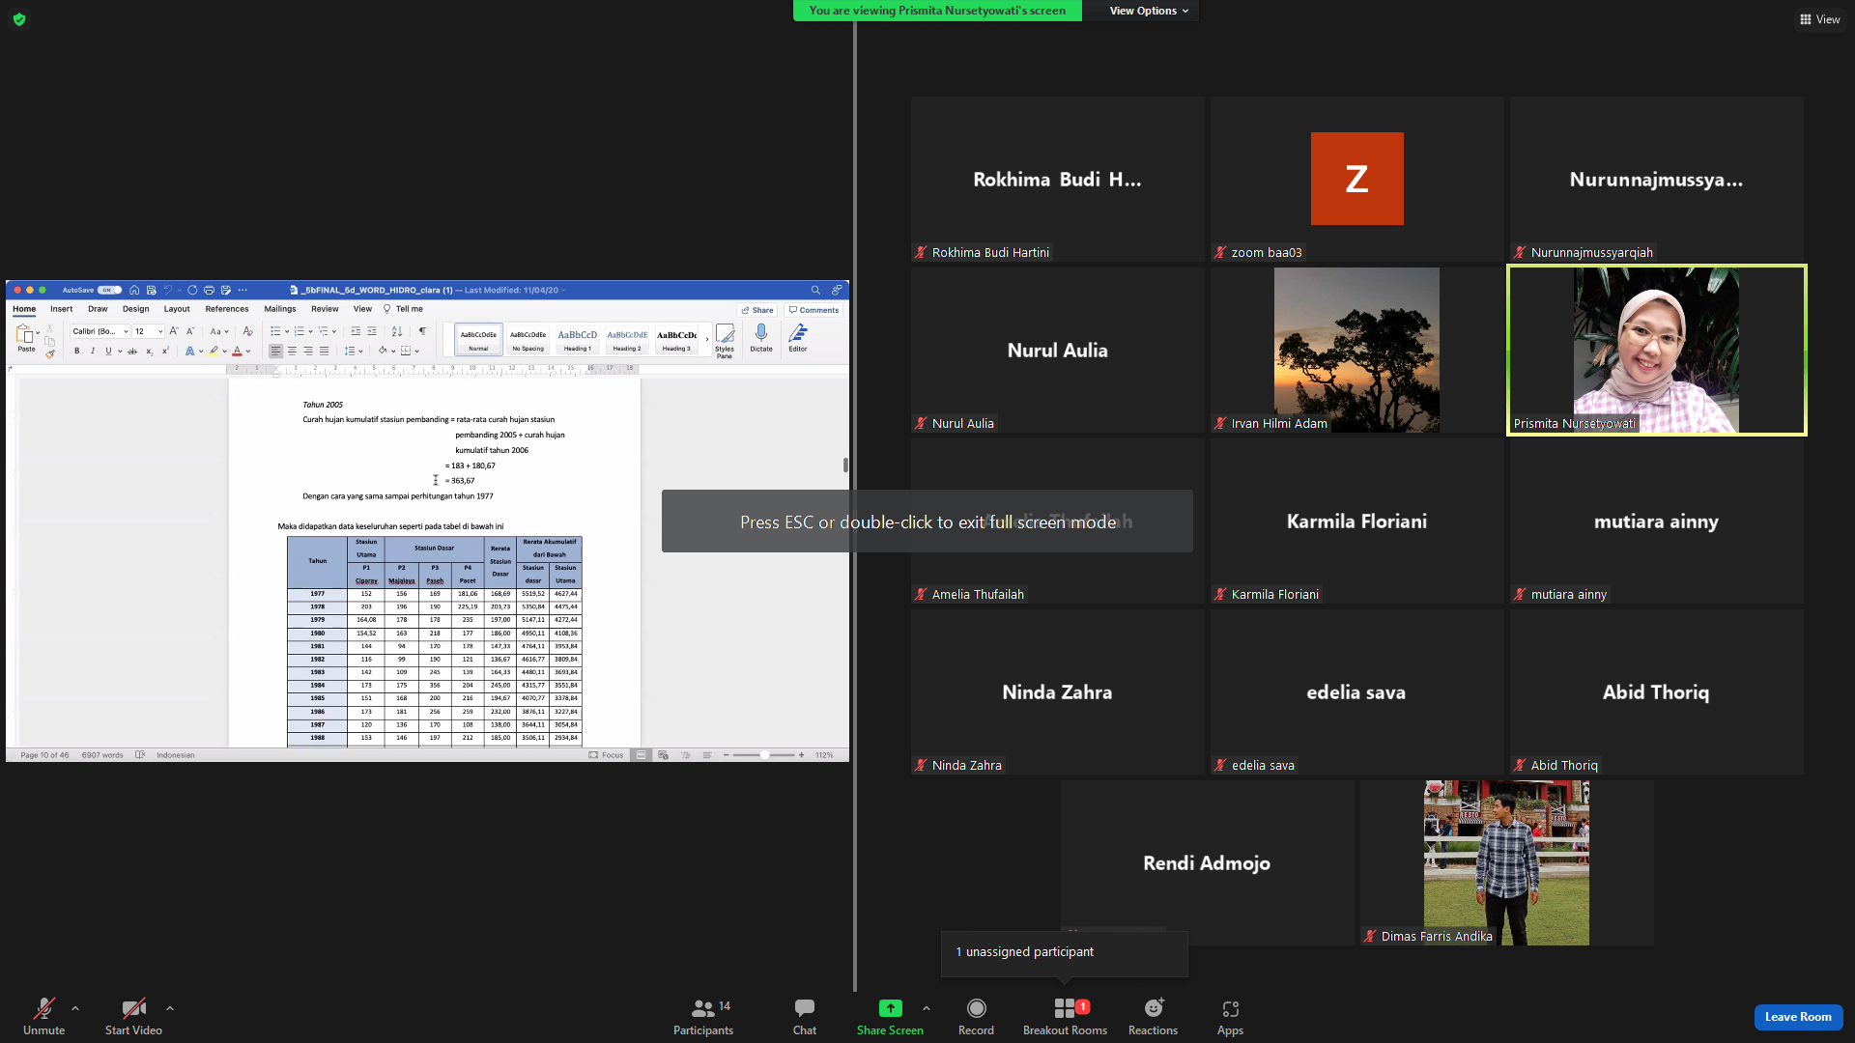
Task: Open the Reactions menu
Action: coord(1153,1016)
